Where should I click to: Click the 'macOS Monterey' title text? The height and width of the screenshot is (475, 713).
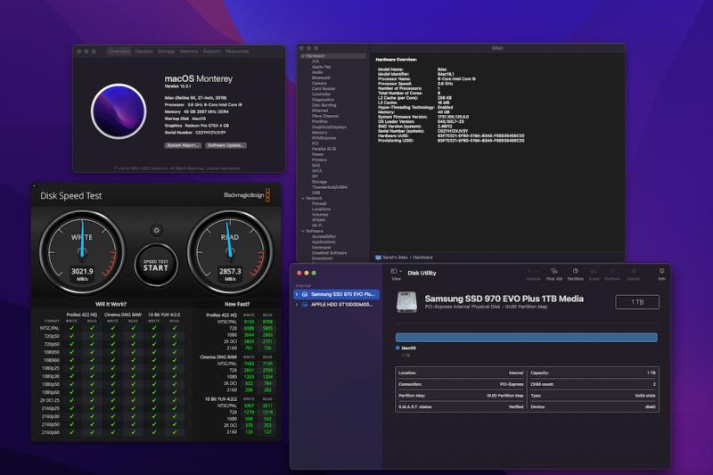198,78
